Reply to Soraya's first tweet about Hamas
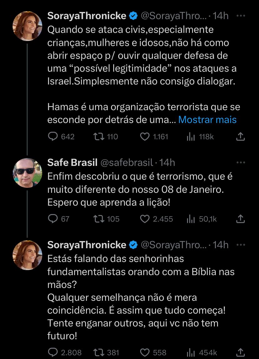This screenshot has height=359, width=259. point(53,136)
